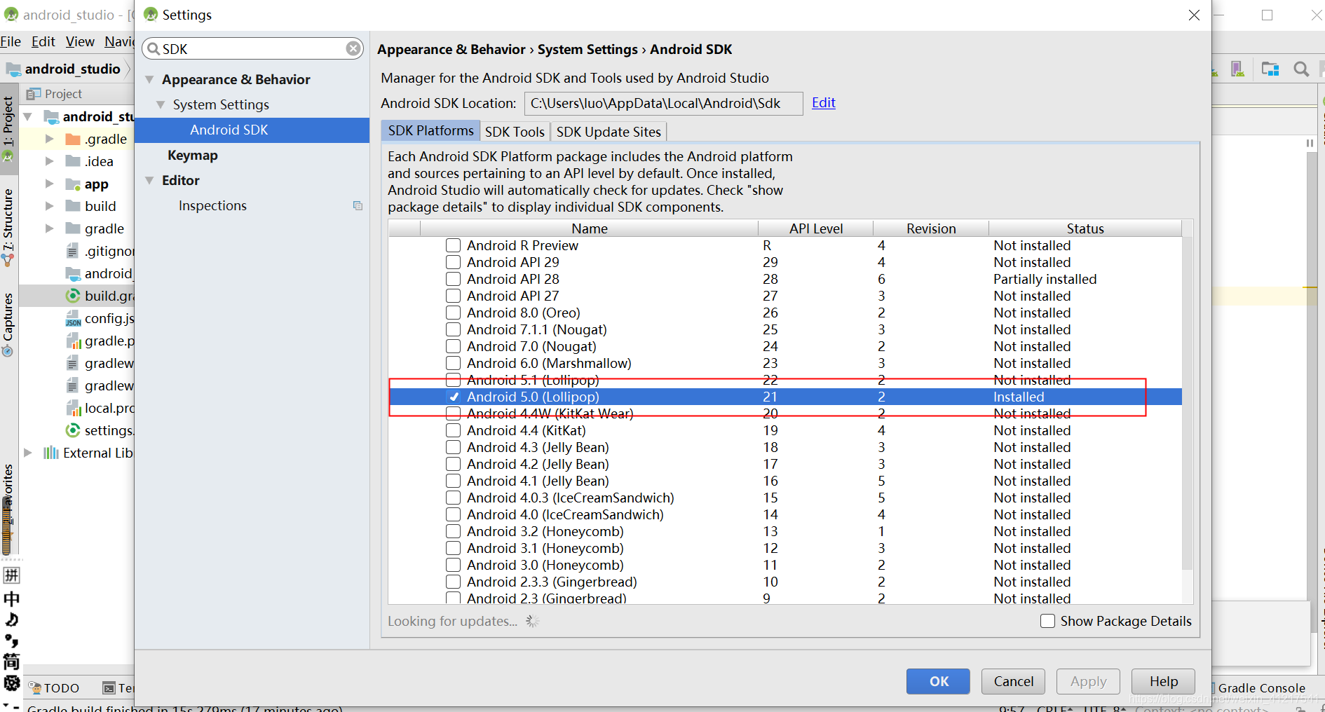Select the gradle folder in project tree
This screenshot has width=1325, height=712.
pos(104,229)
